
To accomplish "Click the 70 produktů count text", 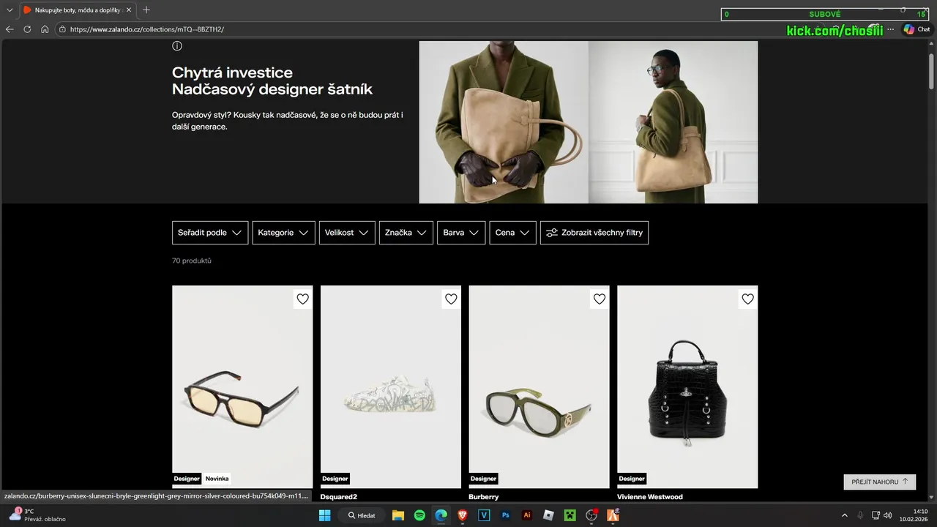I will 192,261.
